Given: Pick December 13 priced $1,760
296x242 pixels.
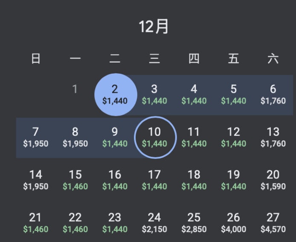Looking at the screenshot, I should tap(273, 137).
